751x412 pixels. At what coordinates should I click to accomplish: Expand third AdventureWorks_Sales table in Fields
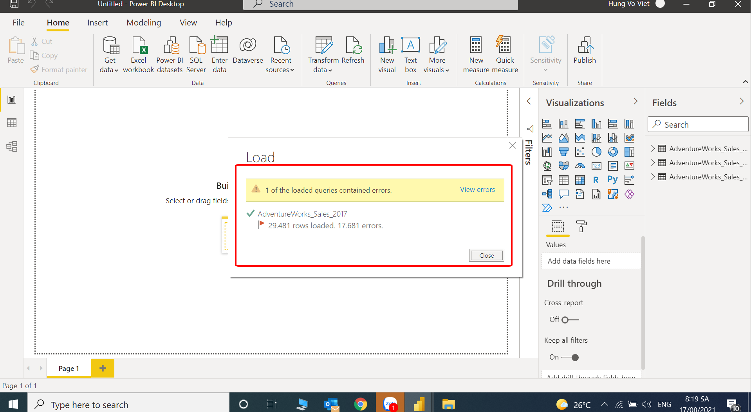(x=653, y=177)
